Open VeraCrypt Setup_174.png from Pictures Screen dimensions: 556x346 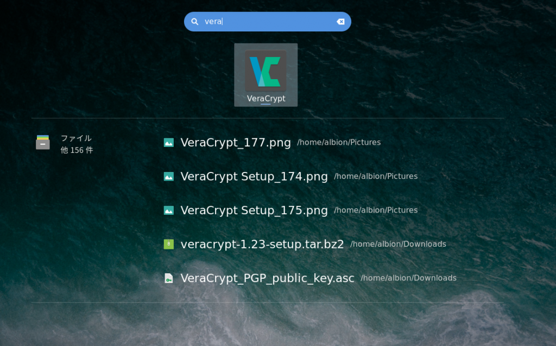253,176
